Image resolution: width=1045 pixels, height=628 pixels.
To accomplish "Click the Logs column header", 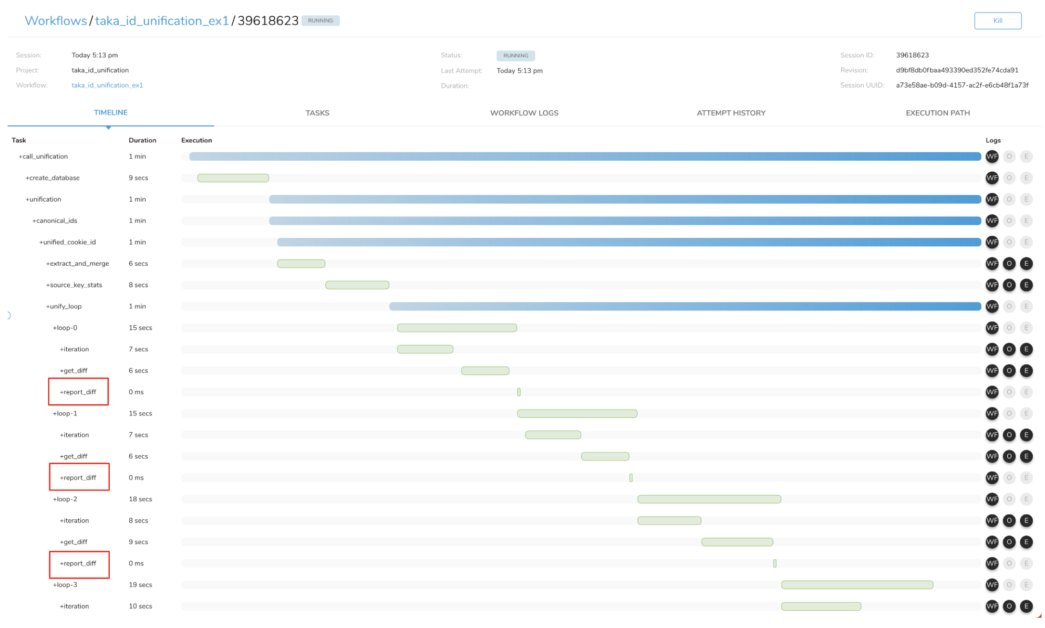I will pos(992,140).
